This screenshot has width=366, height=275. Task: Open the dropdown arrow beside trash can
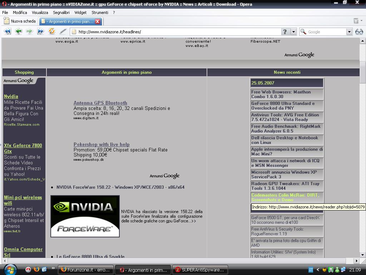pyautogui.click(x=362, y=20)
